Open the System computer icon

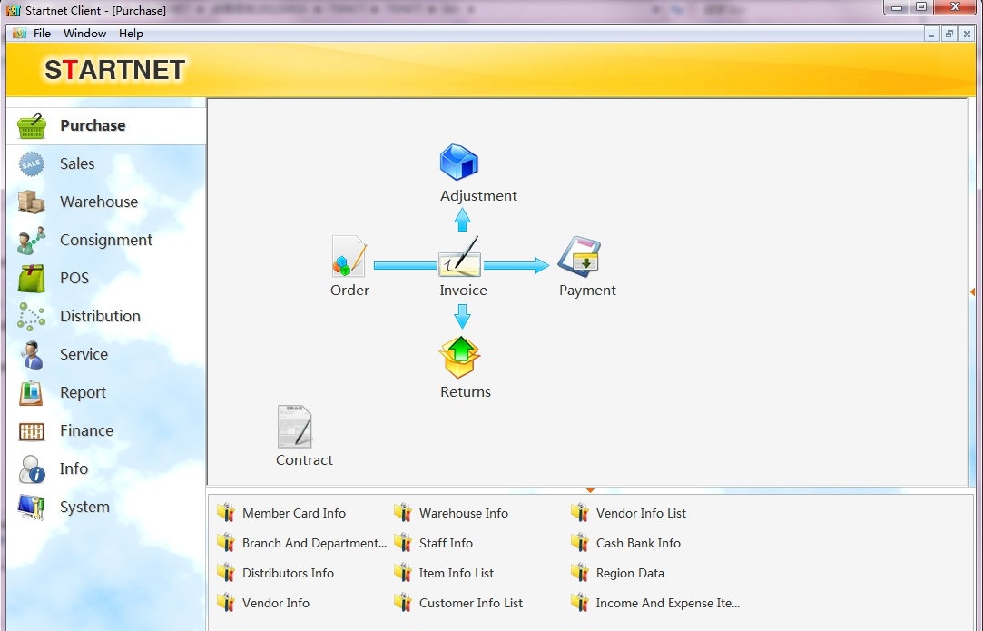pos(32,508)
